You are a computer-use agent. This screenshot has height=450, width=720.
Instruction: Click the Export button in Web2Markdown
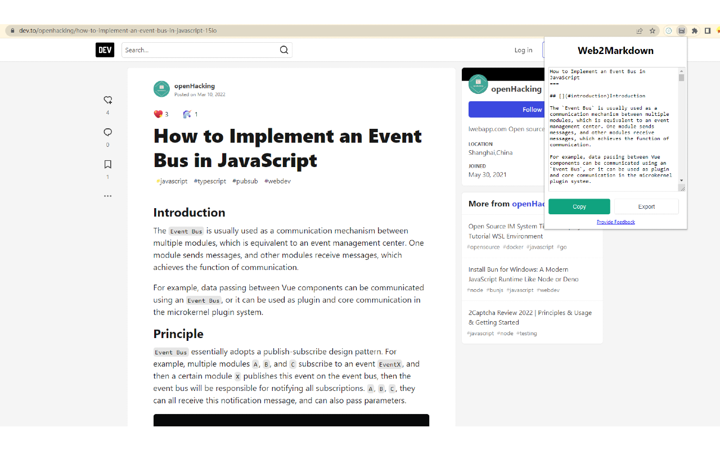click(x=646, y=206)
